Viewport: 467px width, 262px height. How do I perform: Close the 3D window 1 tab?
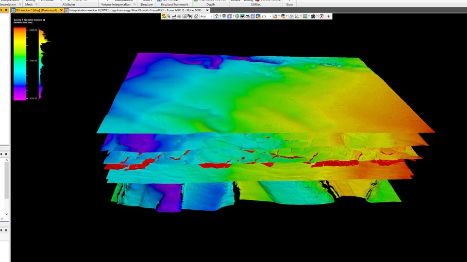tap(61, 10)
